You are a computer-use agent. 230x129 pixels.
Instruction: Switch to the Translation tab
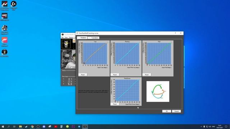coord(93,38)
